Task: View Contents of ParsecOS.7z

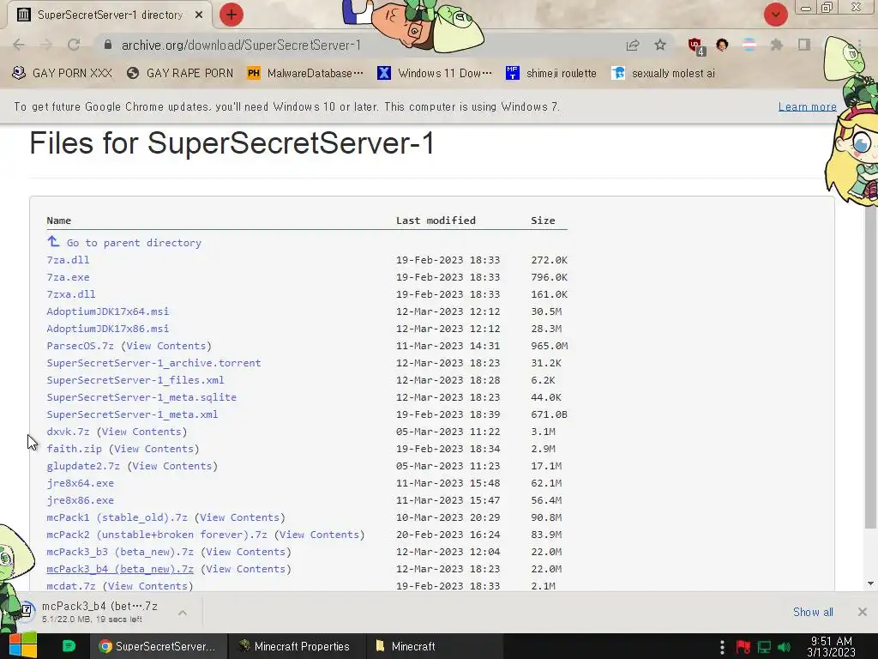Action: pyautogui.click(x=166, y=346)
